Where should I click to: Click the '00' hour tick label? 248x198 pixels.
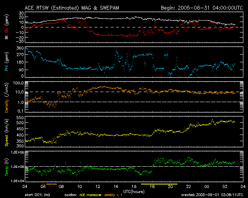[x=207, y=186]
